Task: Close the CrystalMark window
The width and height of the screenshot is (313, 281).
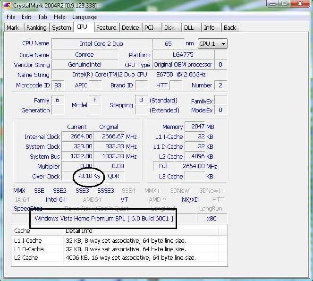Action: [300, 4]
